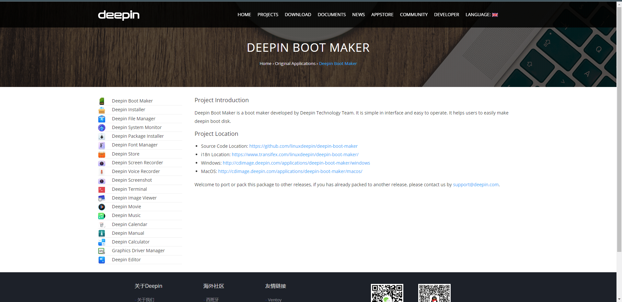Click the WeChat QR code image
The height and width of the screenshot is (302, 622).
coord(387,293)
